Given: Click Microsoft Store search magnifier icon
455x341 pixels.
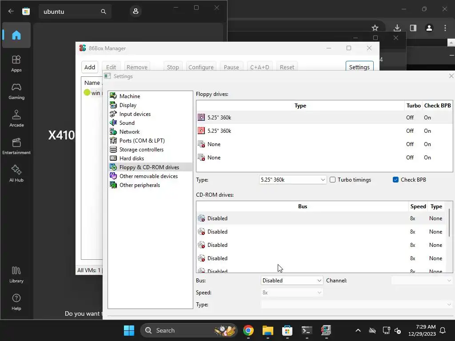Looking at the screenshot, I should [103, 12].
